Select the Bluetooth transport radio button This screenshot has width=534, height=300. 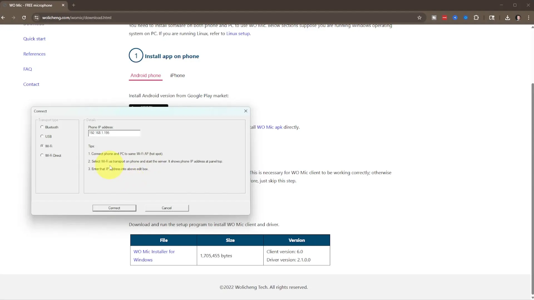coord(42,127)
